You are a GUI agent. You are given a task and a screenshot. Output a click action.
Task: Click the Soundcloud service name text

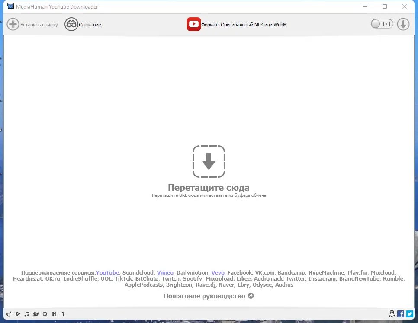[138, 273]
